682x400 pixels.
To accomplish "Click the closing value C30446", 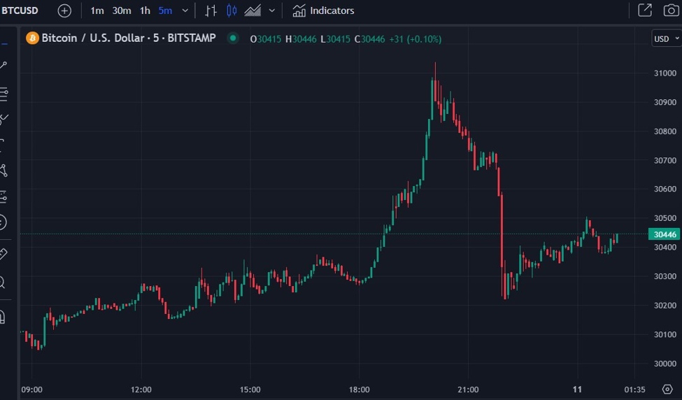I will 370,39.
